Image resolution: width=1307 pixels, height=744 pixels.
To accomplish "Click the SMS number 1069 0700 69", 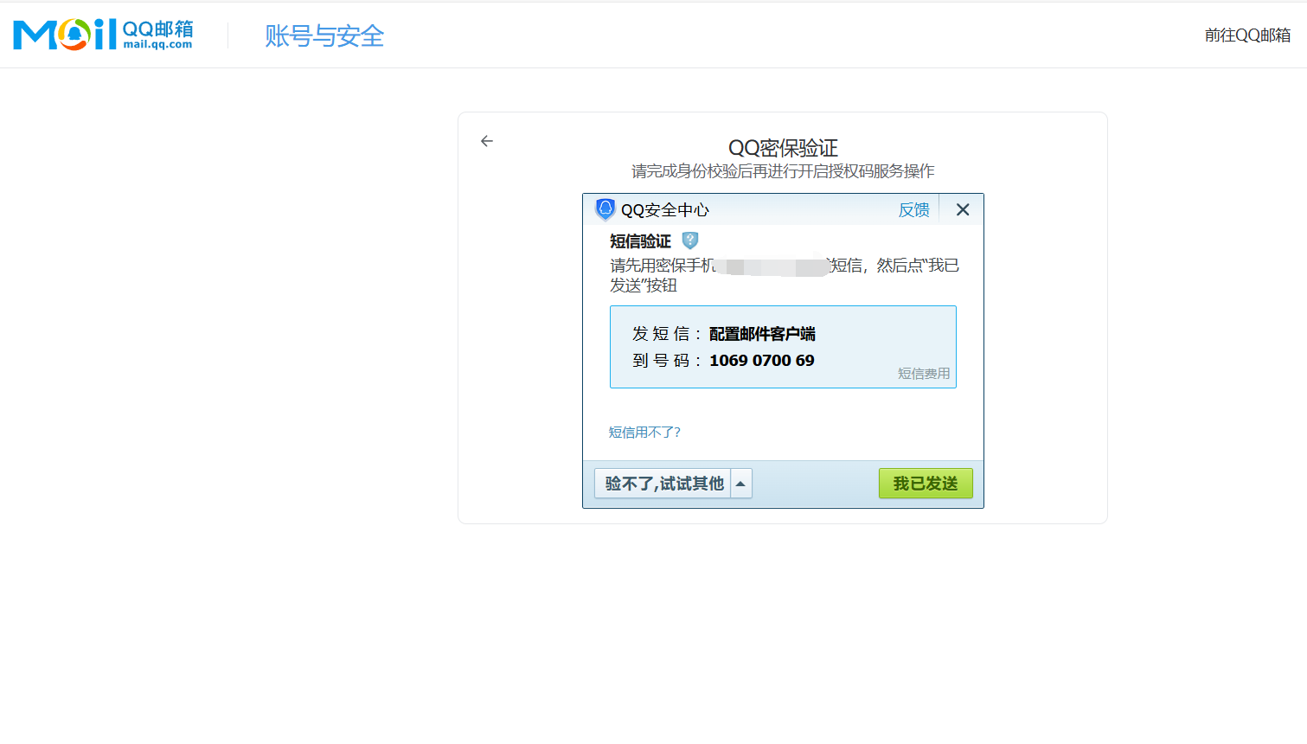I will pyautogui.click(x=762, y=361).
